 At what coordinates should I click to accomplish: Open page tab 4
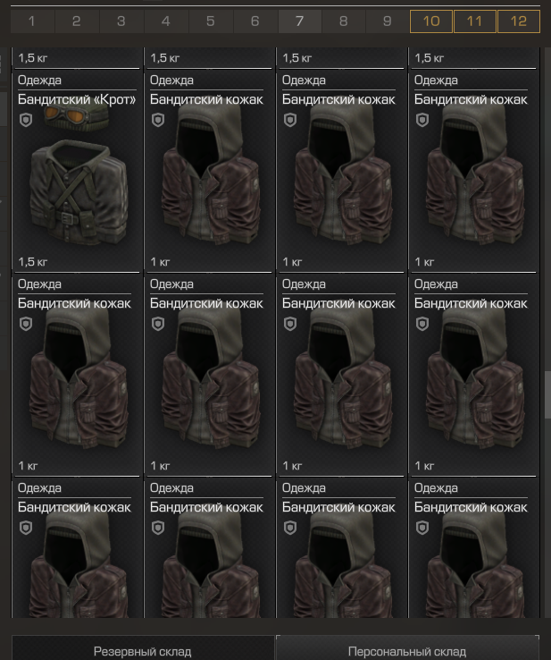165,21
